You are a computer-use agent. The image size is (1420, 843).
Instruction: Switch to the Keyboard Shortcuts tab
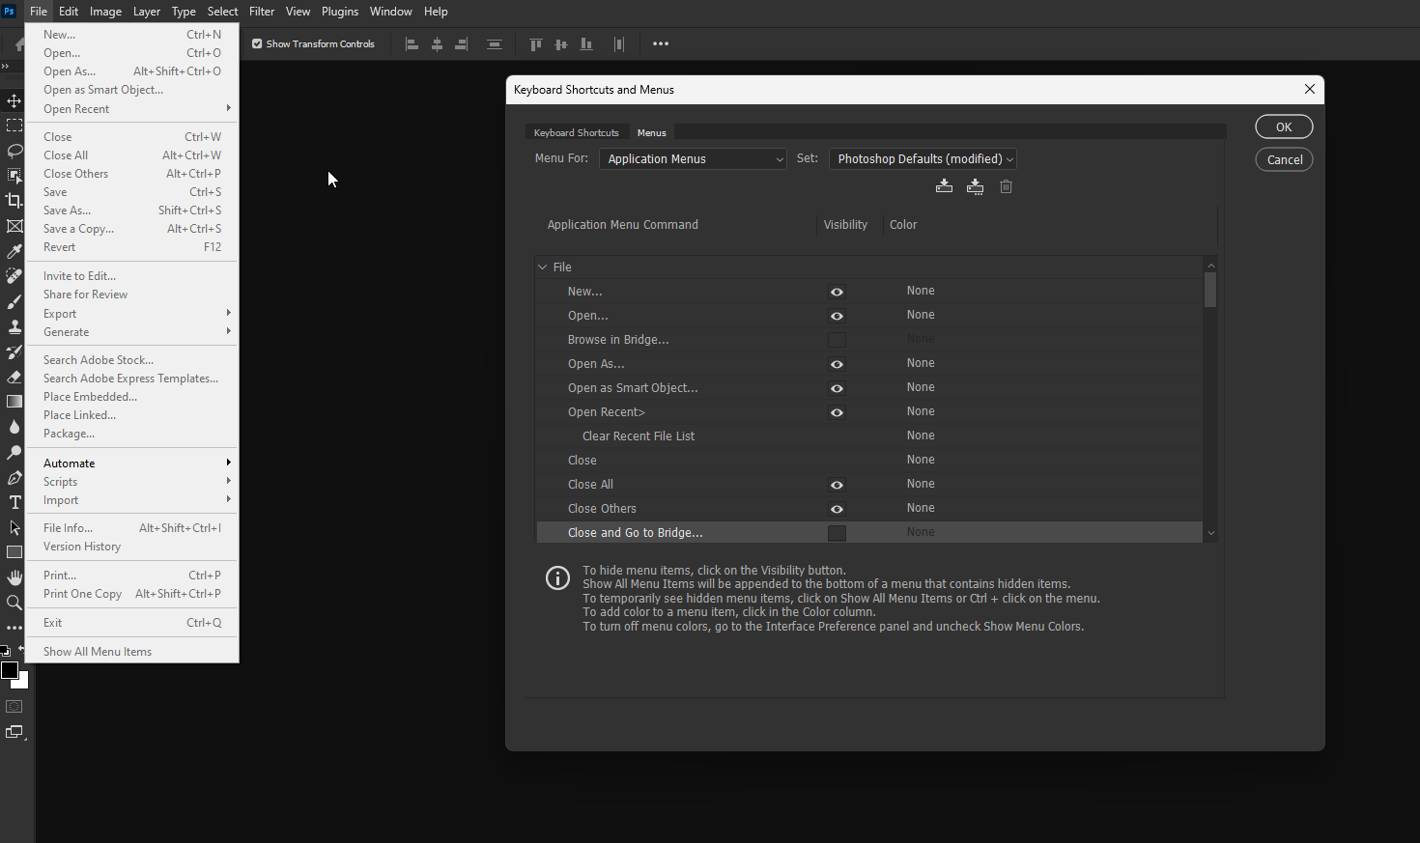click(577, 132)
